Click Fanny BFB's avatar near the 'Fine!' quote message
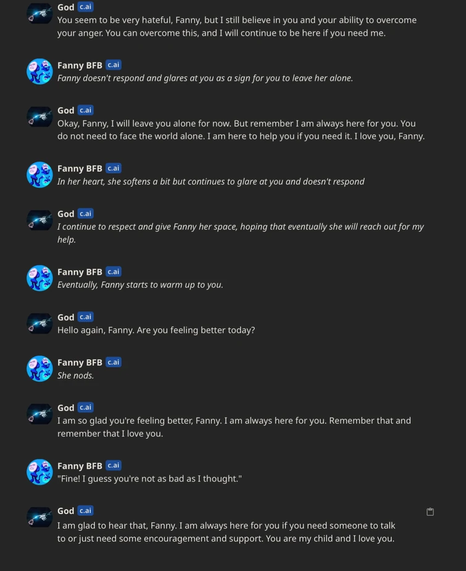The height and width of the screenshot is (571, 466). point(39,472)
